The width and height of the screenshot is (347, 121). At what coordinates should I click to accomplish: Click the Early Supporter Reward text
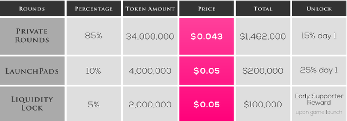click(x=319, y=99)
